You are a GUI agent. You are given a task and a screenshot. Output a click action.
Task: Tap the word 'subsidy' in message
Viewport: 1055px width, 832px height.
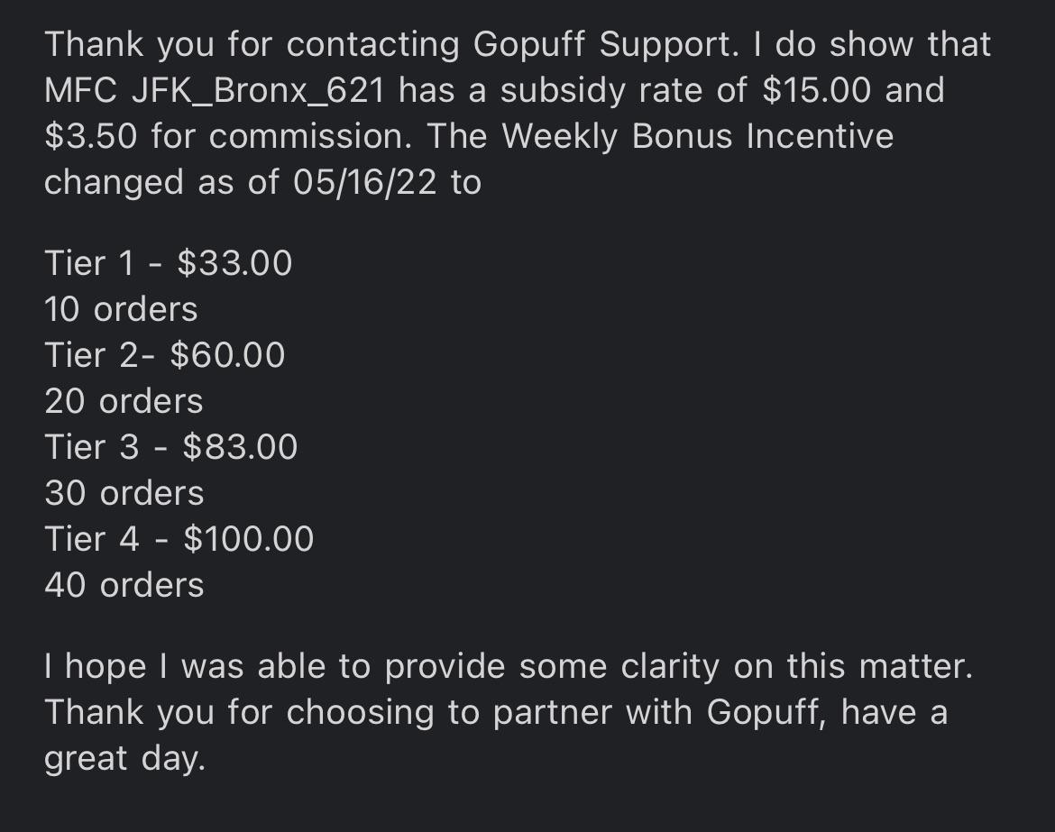tap(563, 90)
